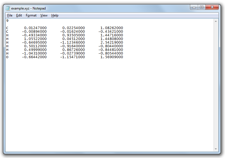
Task: Click the value -1.04310000
Action: pyautogui.click(x=34, y=53)
